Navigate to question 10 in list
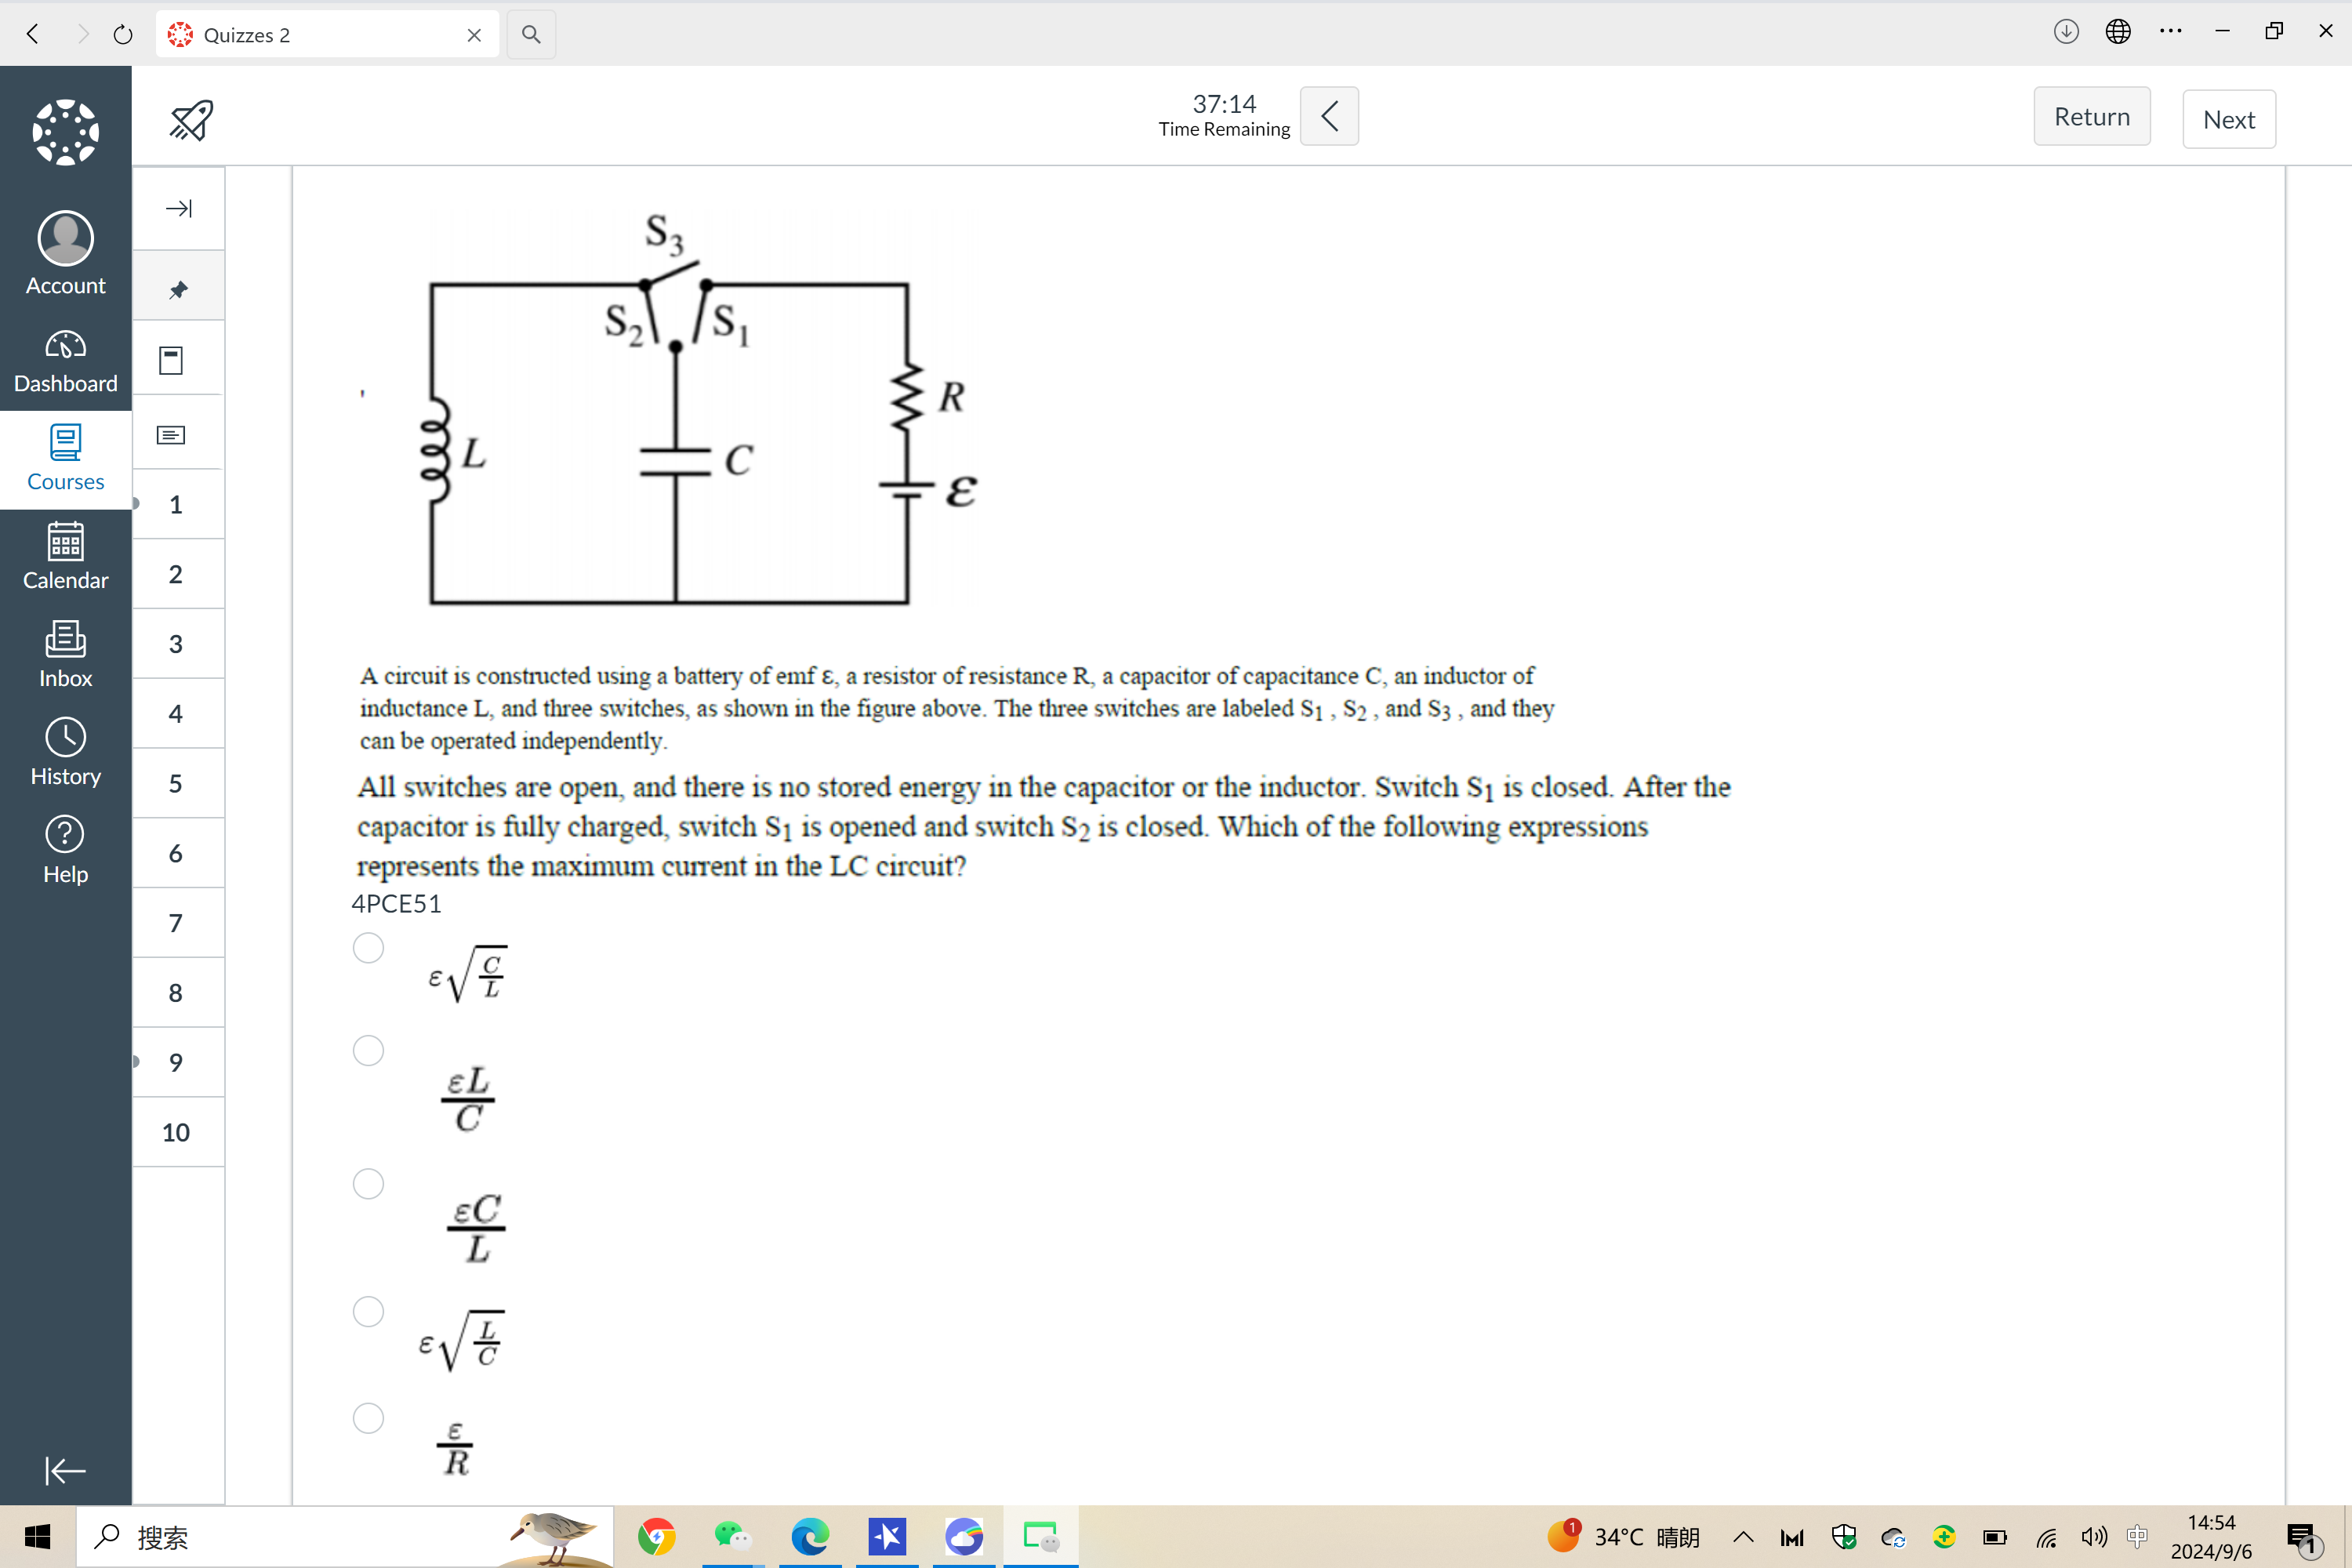Viewport: 2352px width, 1568px height. click(176, 1132)
